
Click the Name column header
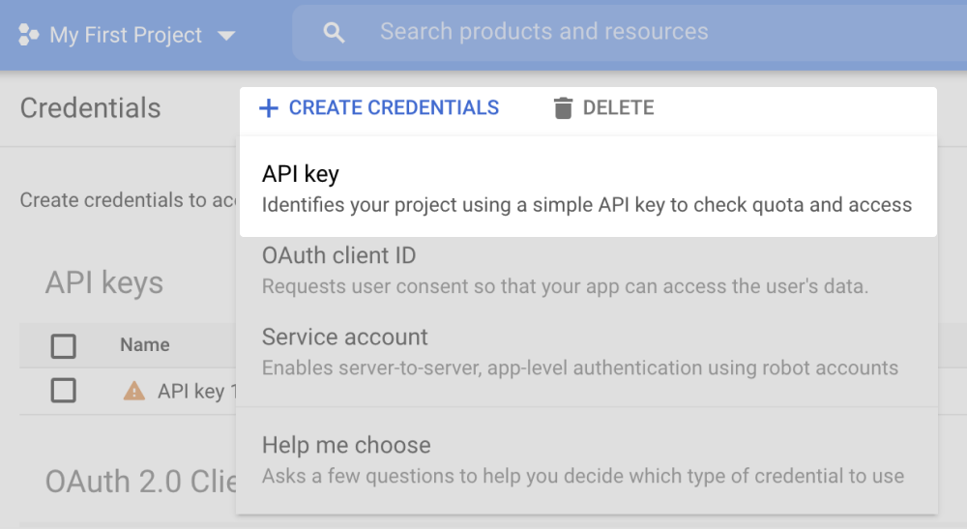point(144,345)
